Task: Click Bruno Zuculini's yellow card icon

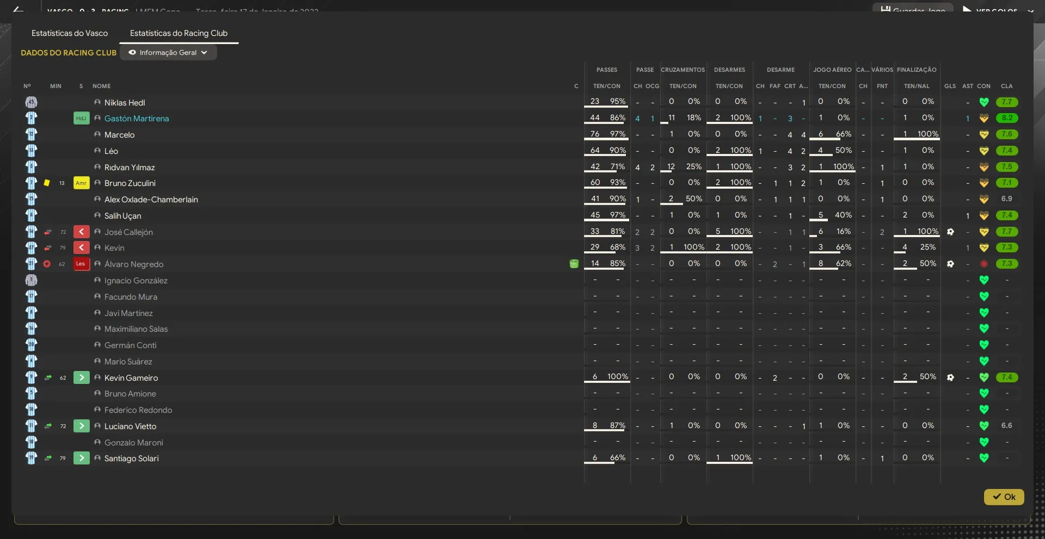Action: (47, 183)
